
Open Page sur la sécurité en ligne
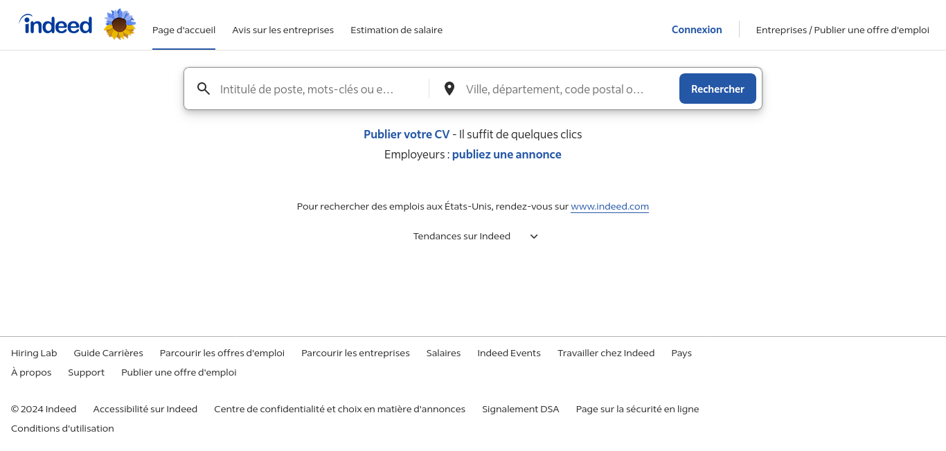(637, 409)
